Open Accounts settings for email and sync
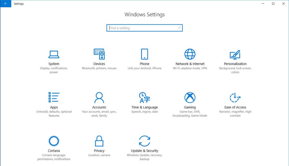The image size is (289, 166). (99, 103)
